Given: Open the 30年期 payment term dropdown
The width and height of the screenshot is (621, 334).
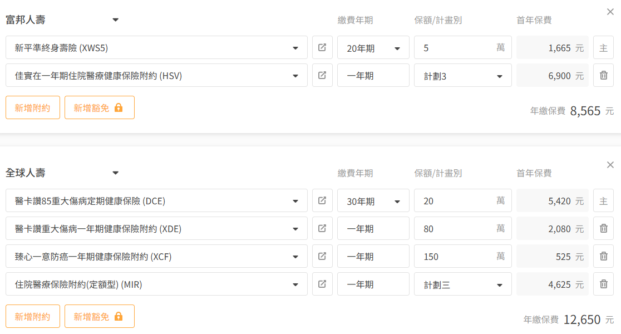Looking at the screenshot, I should pos(373,201).
